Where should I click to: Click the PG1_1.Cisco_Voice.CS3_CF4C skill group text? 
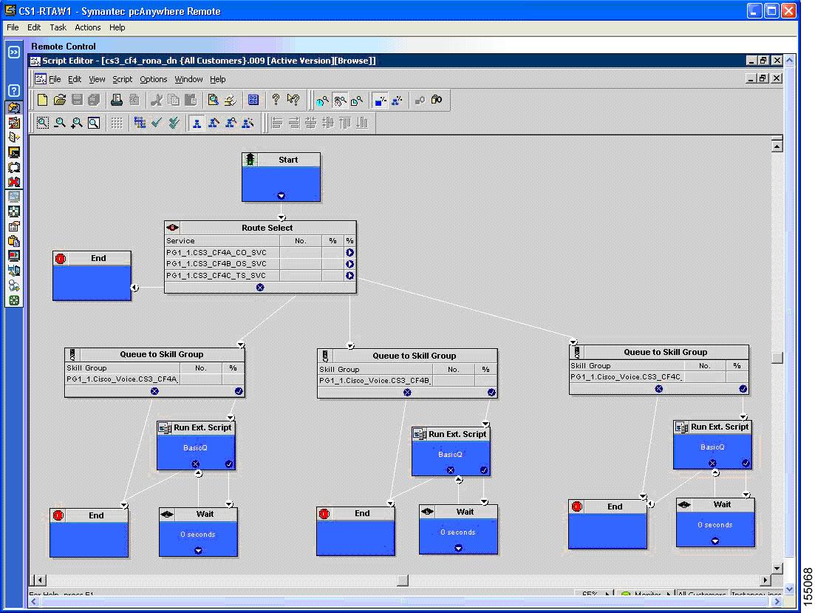click(627, 377)
